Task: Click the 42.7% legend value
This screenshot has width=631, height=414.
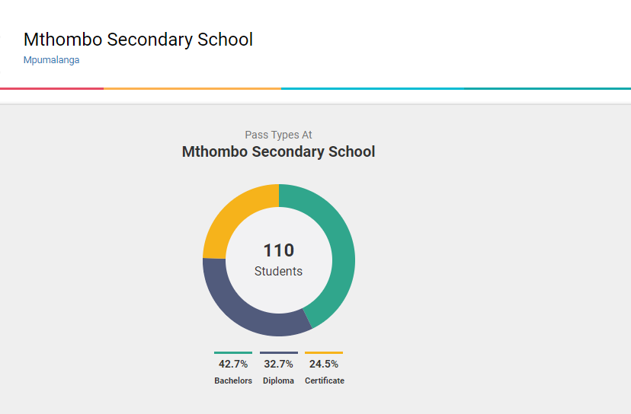Action: point(233,365)
